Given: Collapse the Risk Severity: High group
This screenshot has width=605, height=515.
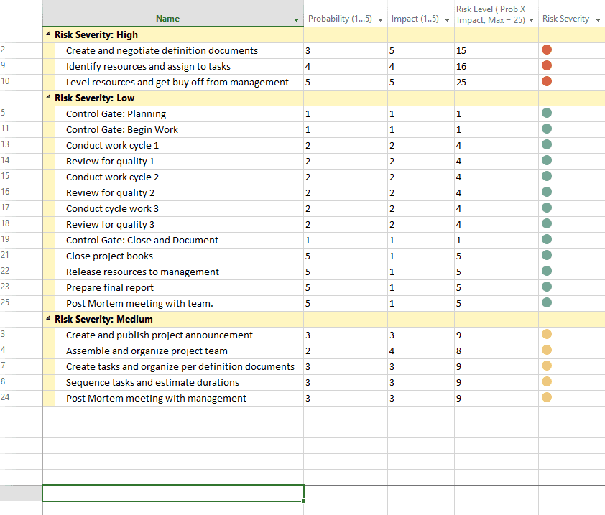Looking at the screenshot, I should pos(48,34).
